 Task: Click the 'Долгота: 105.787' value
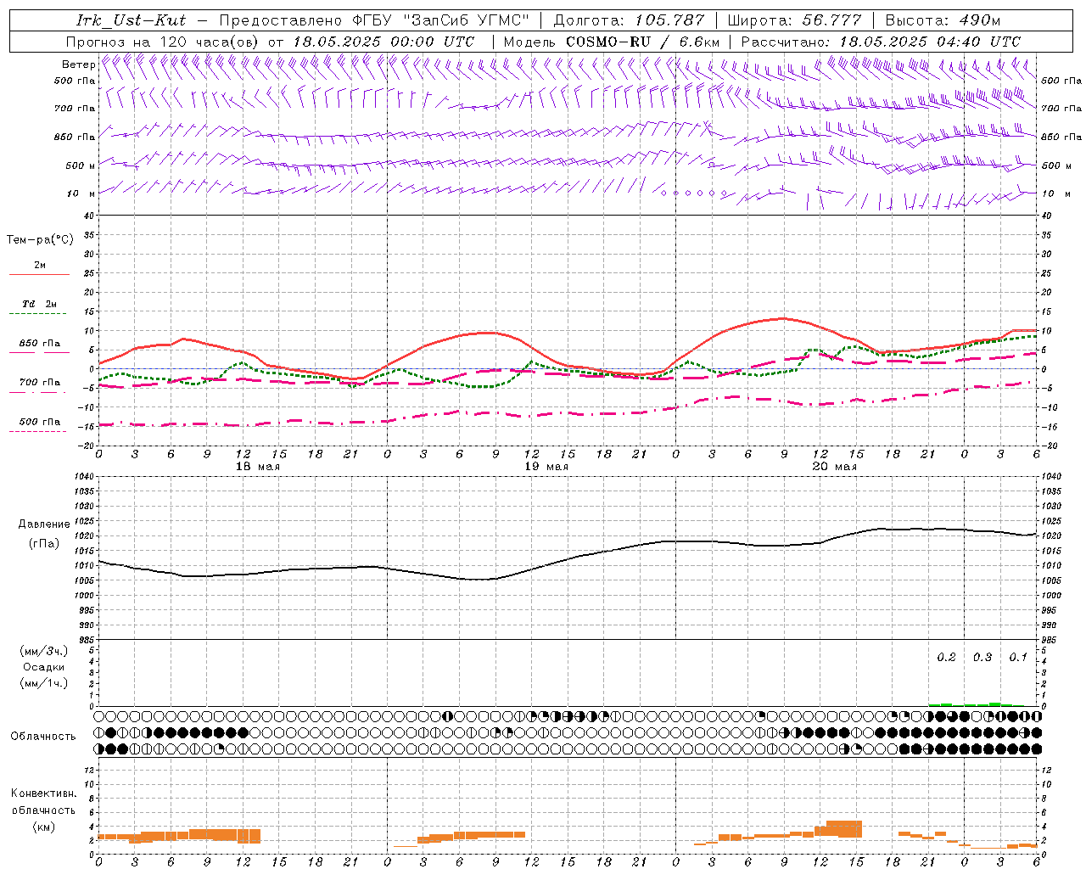(629, 20)
